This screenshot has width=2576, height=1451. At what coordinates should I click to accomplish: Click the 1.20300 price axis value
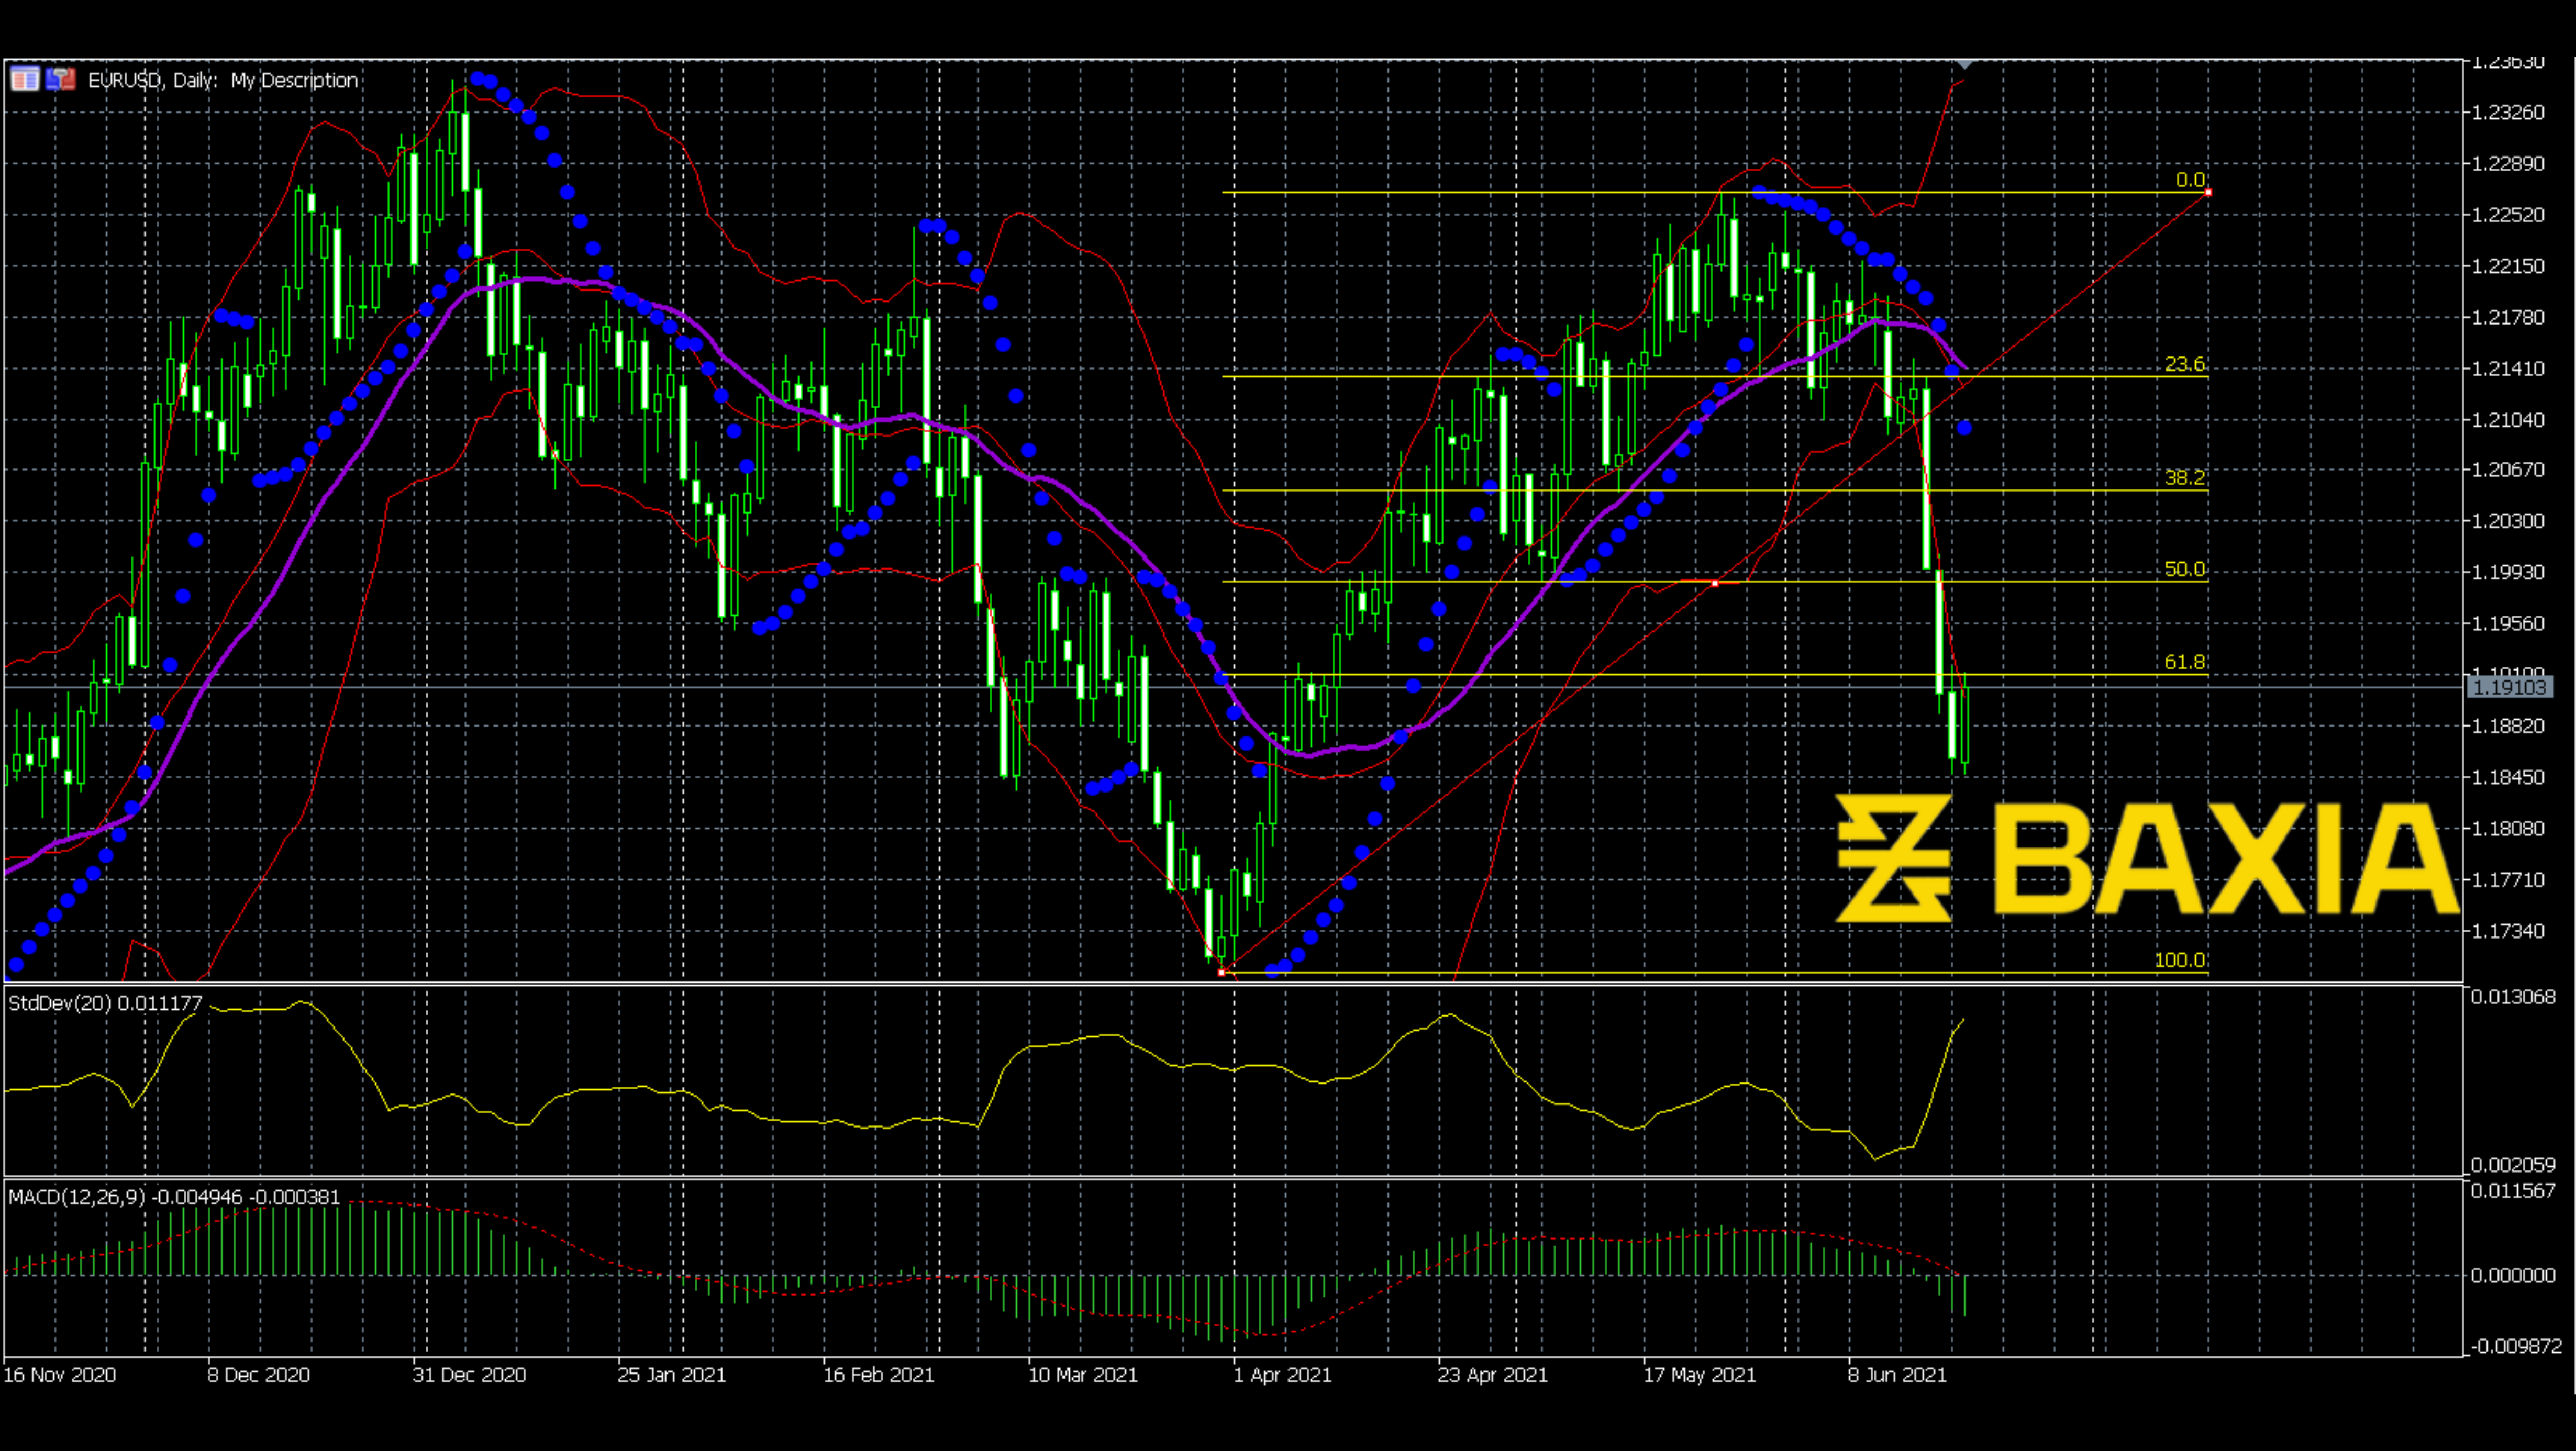pyautogui.click(x=2508, y=521)
